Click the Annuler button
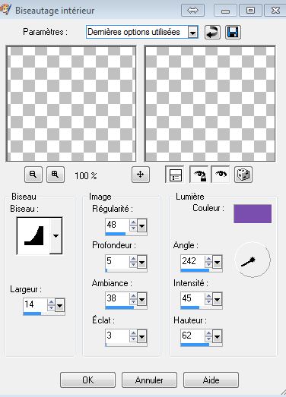 click(149, 380)
